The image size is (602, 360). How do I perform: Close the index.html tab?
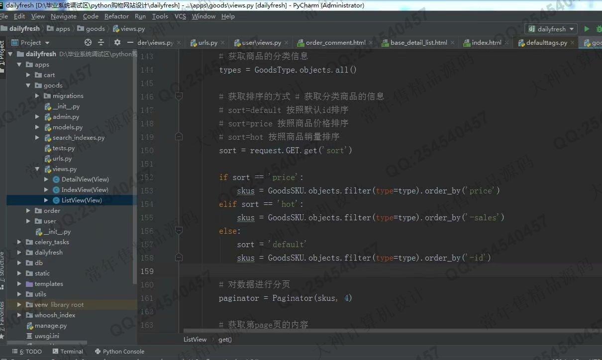coord(506,43)
